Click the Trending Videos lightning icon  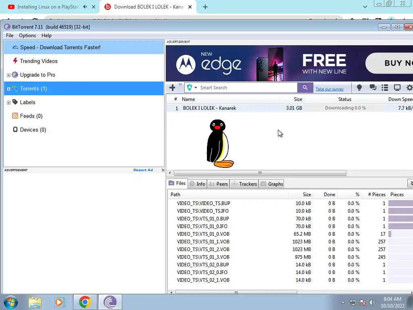pos(15,61)
